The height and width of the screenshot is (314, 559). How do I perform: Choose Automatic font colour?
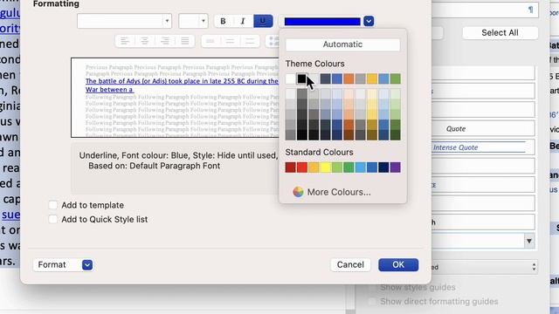[342, 44]
